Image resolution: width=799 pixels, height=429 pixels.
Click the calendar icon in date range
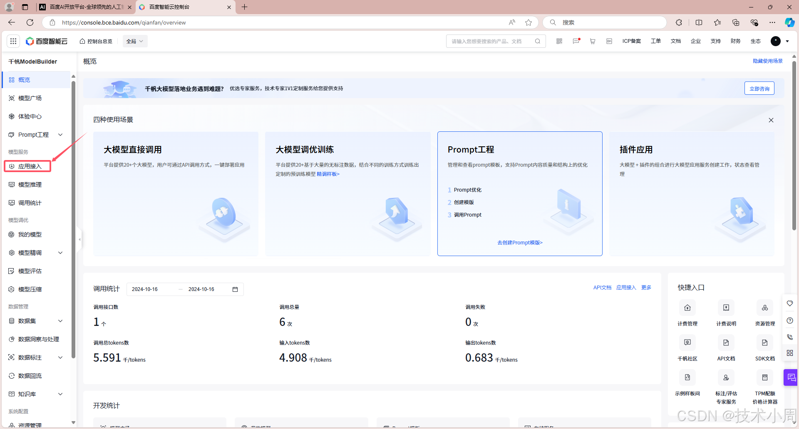[x=235, y=289]
